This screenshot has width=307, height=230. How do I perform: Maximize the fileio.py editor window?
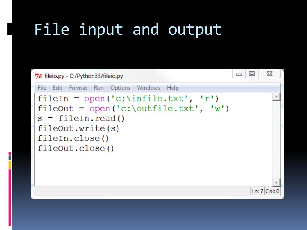click(x=252, y=74)
